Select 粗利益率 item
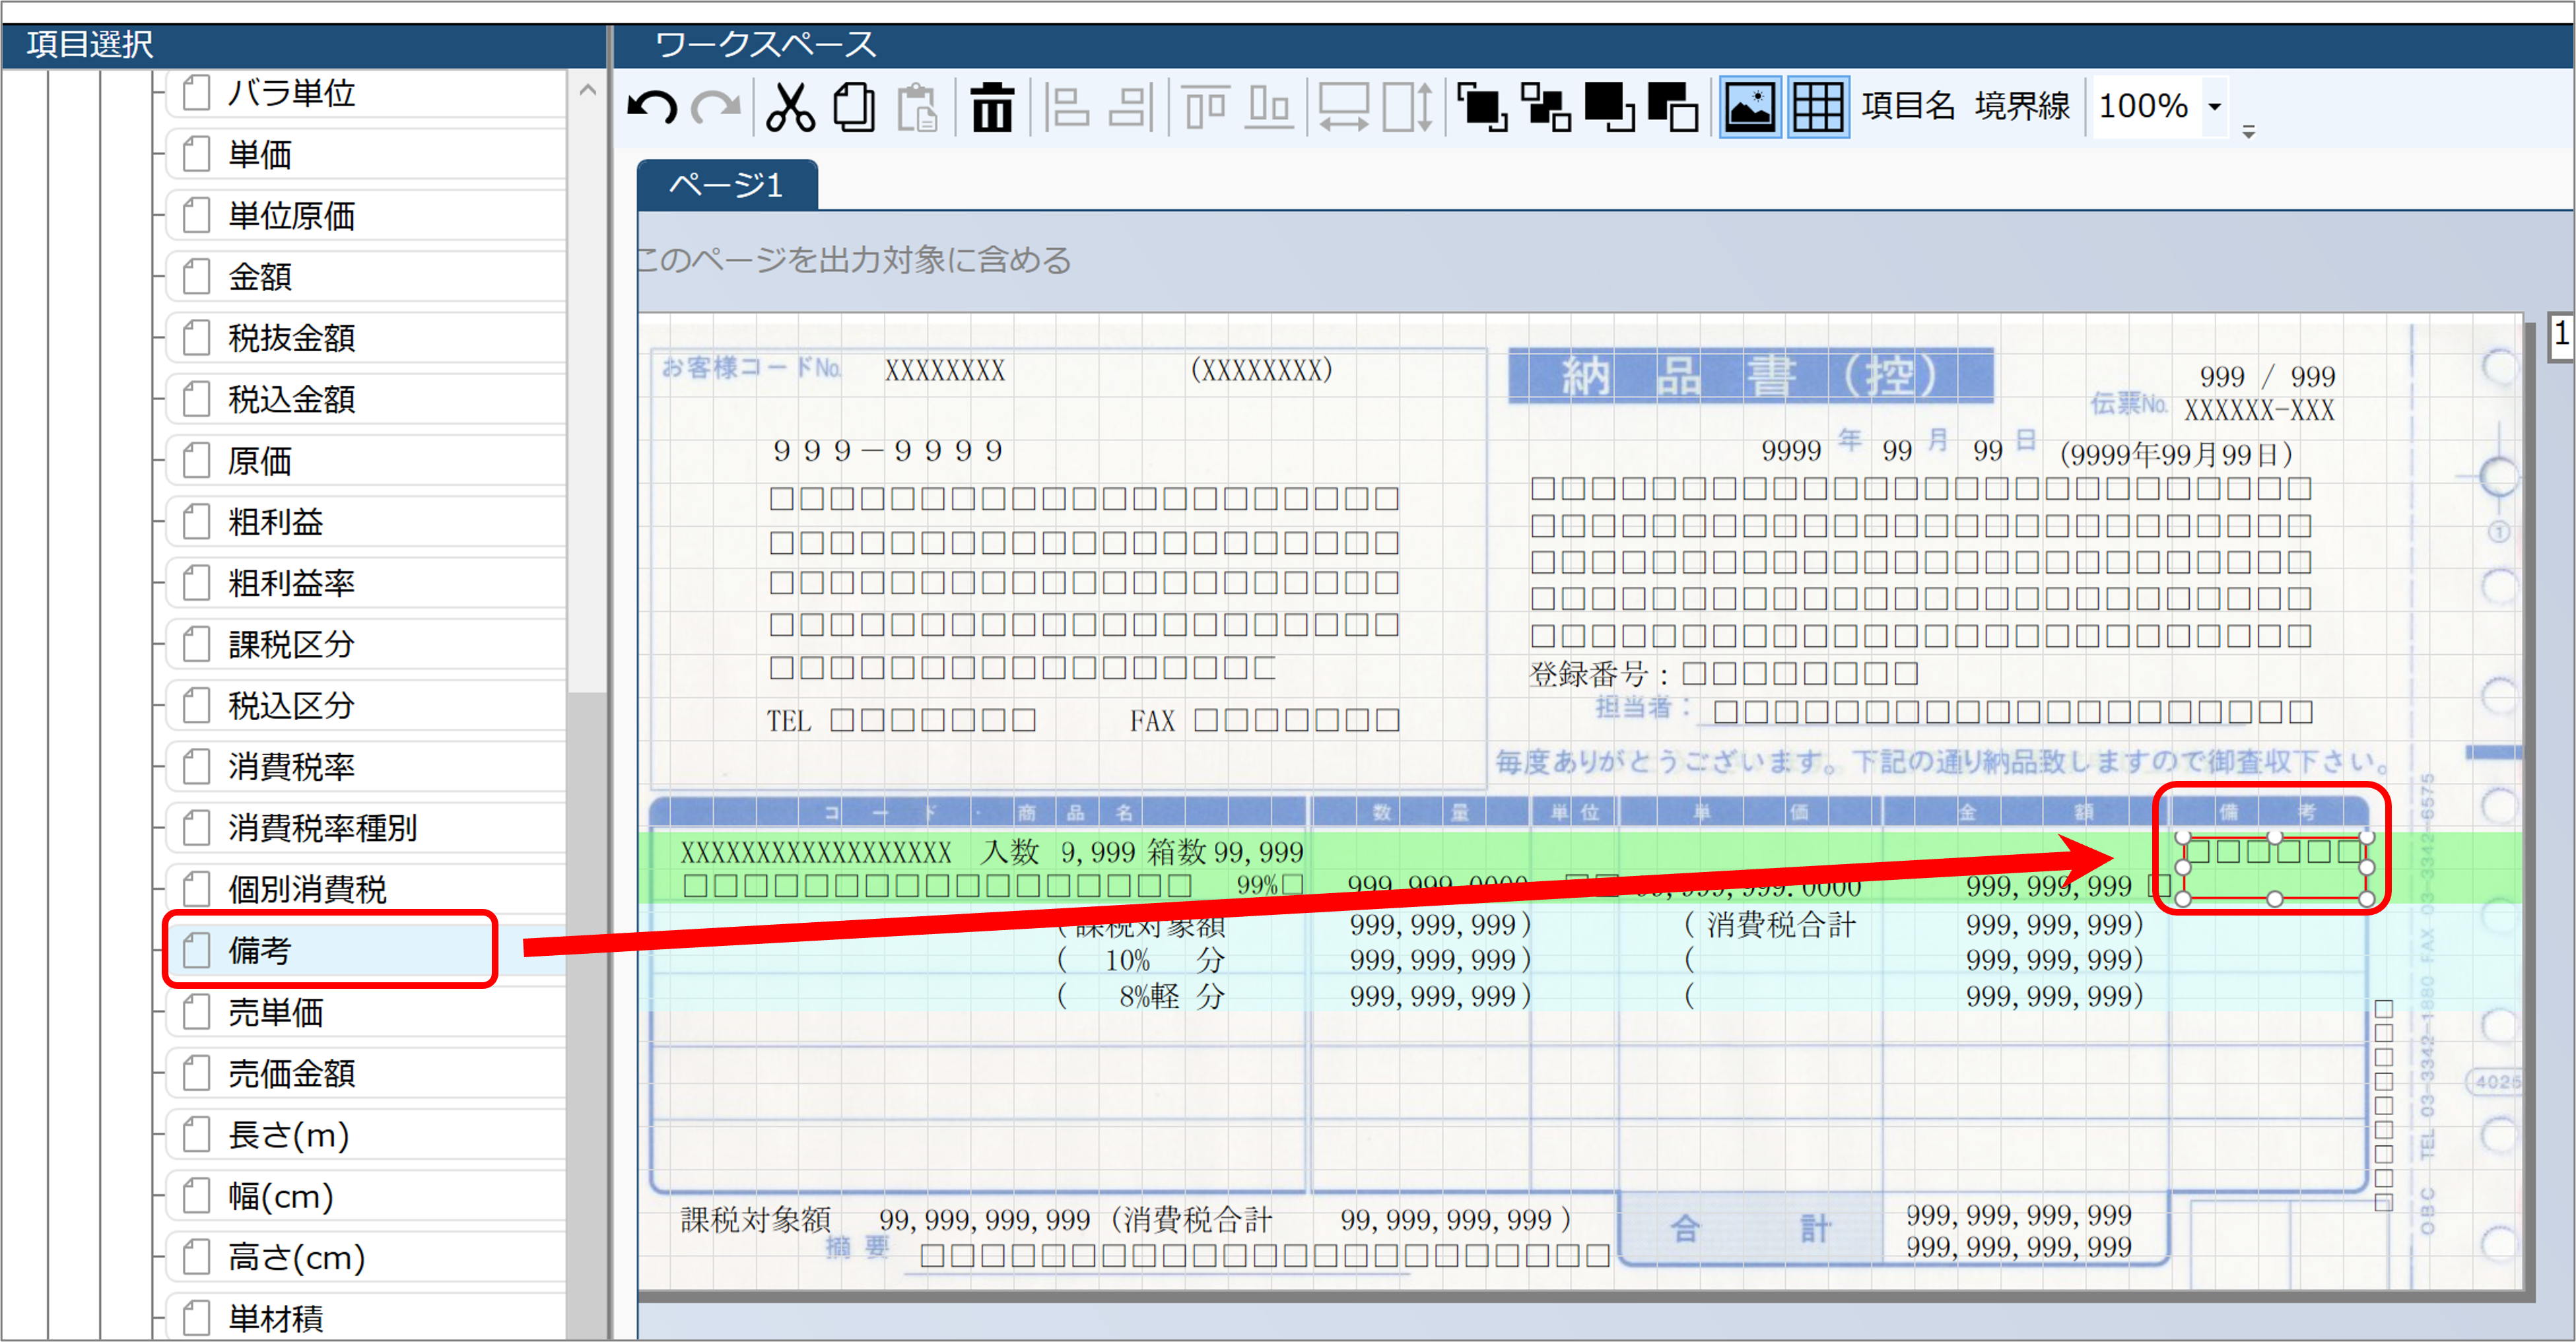This screenshot has width=2576, height=1342. click(366, 582)
